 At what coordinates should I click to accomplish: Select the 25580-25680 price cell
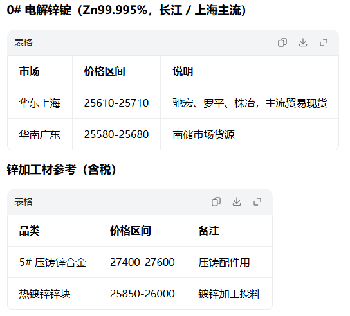(116, 135)
